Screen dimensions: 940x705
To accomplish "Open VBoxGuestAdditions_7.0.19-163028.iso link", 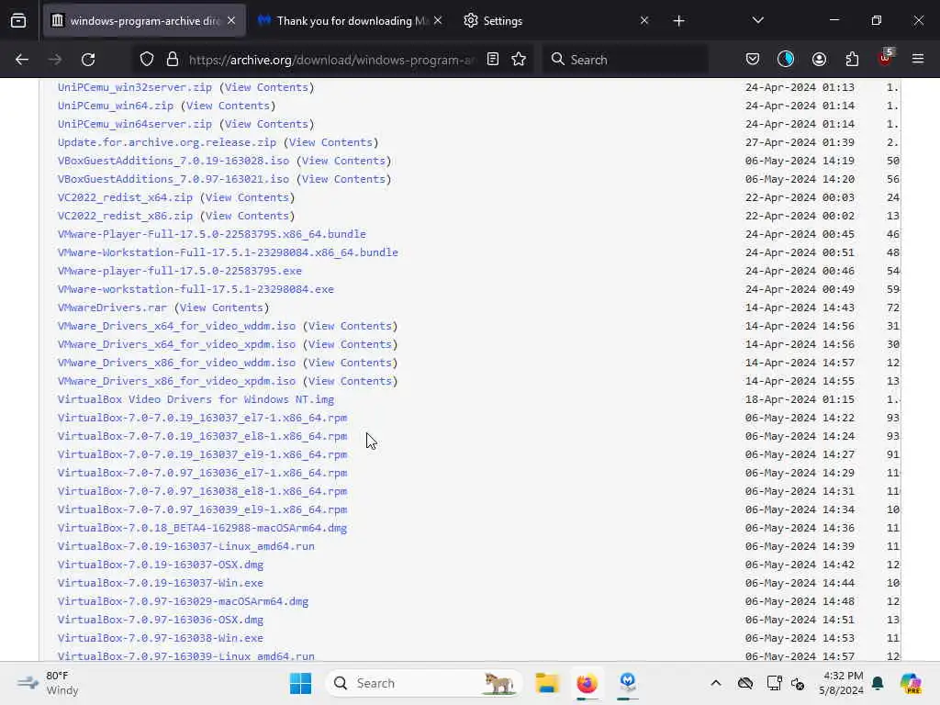I will pyautogui.click(x=173, y=161).
